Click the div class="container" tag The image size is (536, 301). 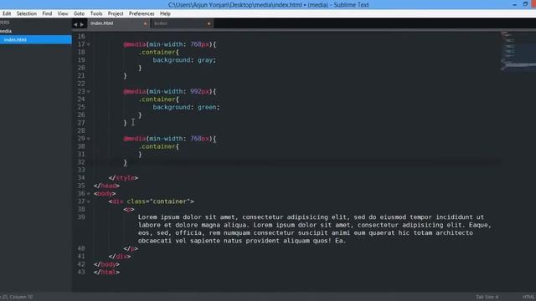tap(151, 202)
